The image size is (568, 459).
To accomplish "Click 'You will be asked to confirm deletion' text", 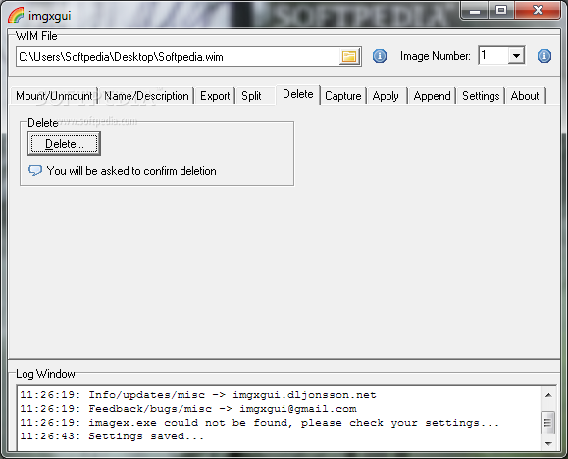I will point(131,171).
